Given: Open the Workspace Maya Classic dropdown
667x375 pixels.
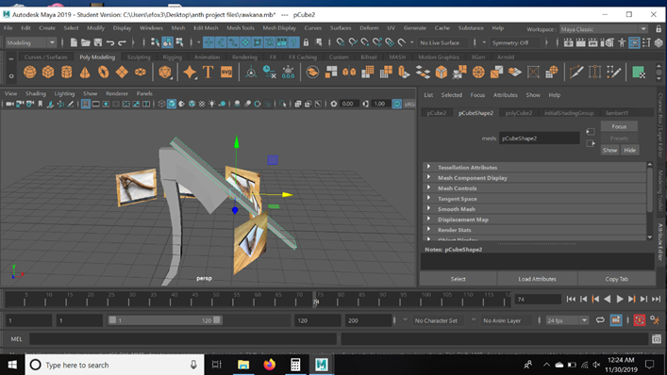Looking at the screenshot, I should tap(603, 29).
